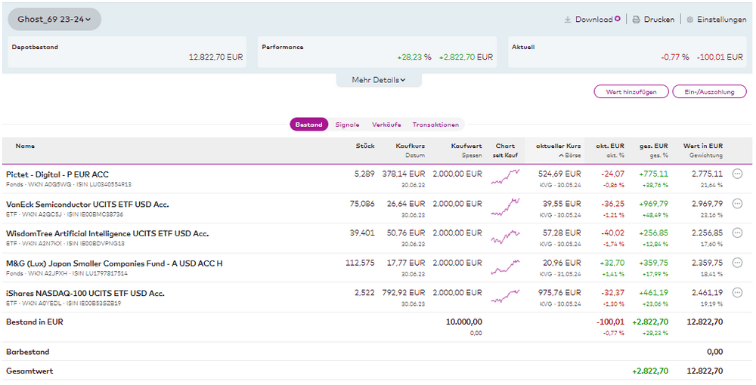Switch to the Signale tab

click(x=347, y=125)
